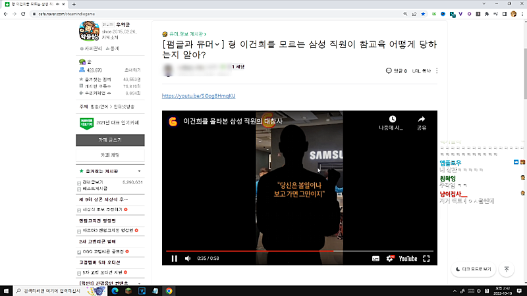
Task: Open YouTube player settings gear
Action: (390, 259)
